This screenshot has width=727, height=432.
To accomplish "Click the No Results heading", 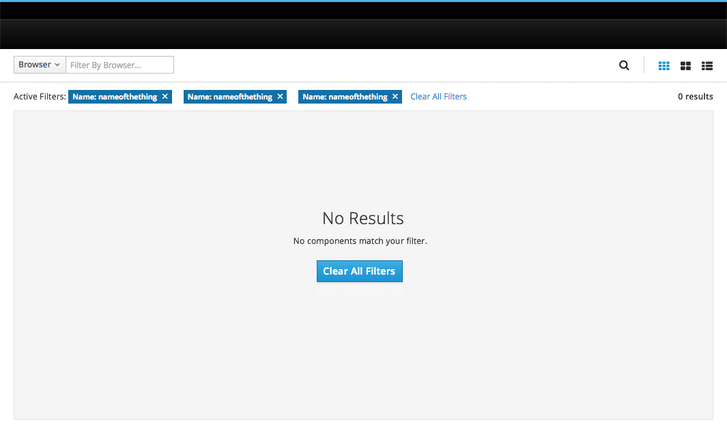I will click(363, 218).
